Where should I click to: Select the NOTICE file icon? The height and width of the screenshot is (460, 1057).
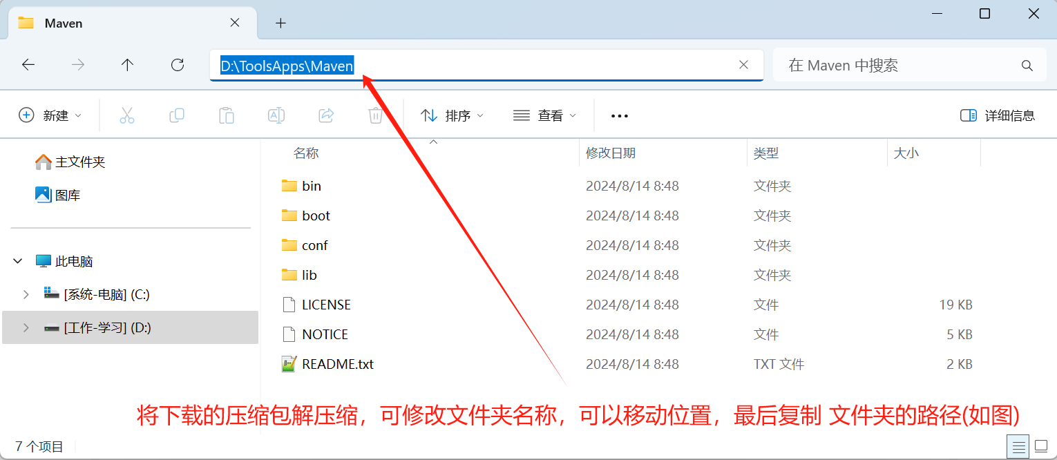pos(289,334)
